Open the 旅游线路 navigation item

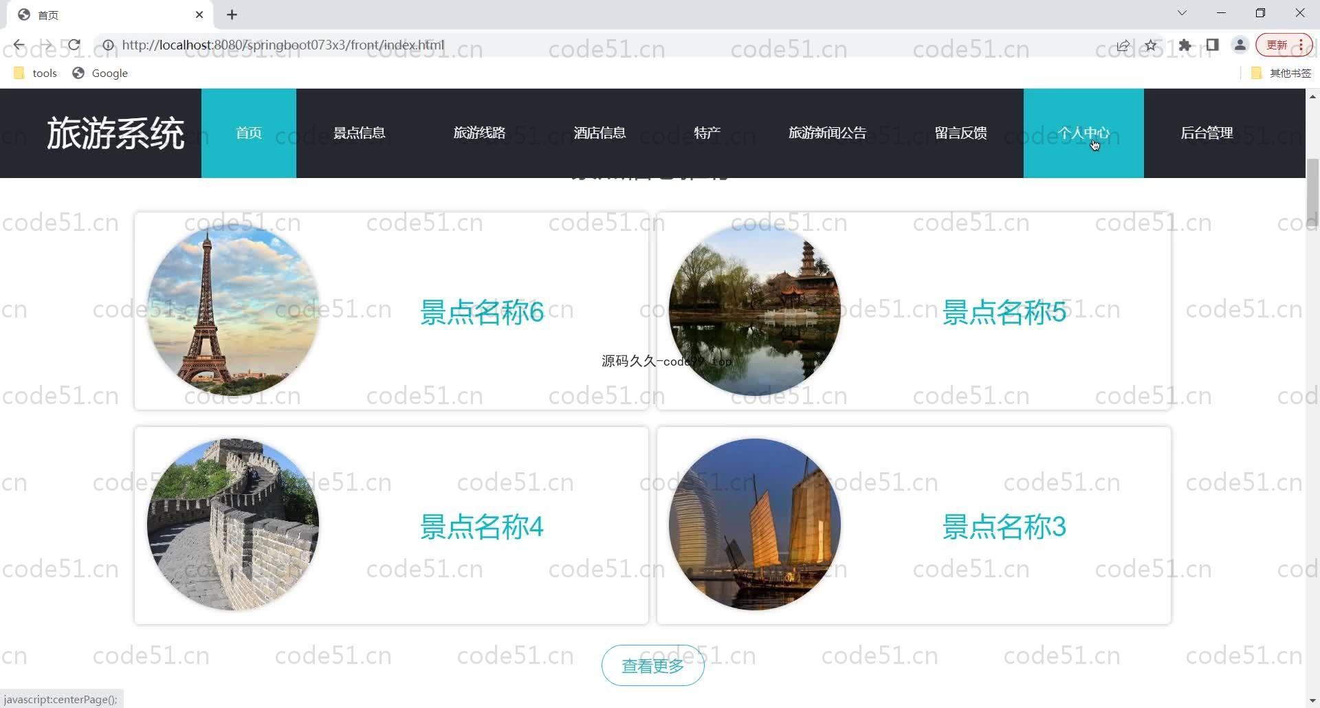click(x=480, y=133)
